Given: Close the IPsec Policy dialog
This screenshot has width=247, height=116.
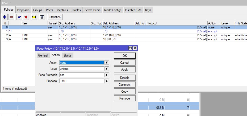Looking at the screenshot, I should [x=135, y=48].
